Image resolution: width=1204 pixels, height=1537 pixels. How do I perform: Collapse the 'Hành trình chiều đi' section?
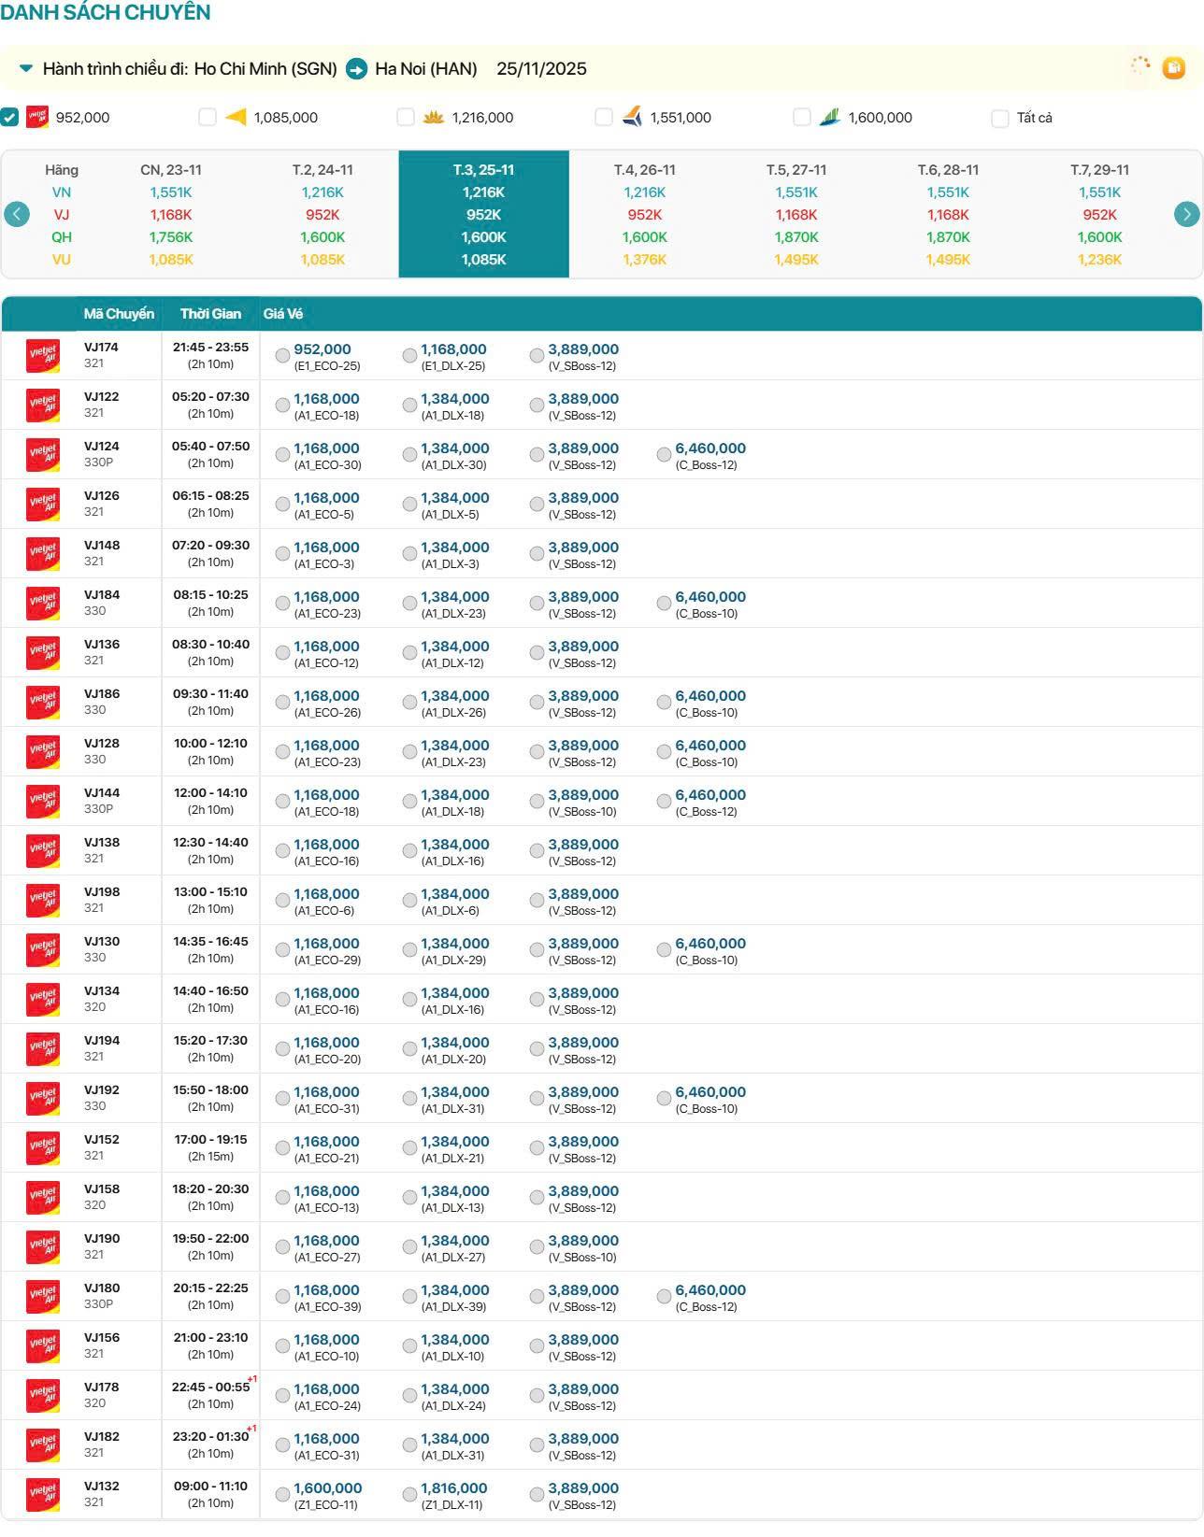(x=26, y=68)
